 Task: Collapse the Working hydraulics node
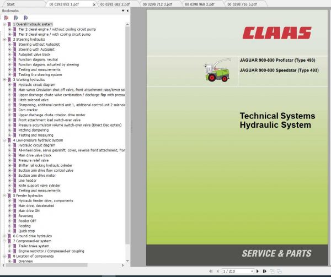[x=4, y=80]
